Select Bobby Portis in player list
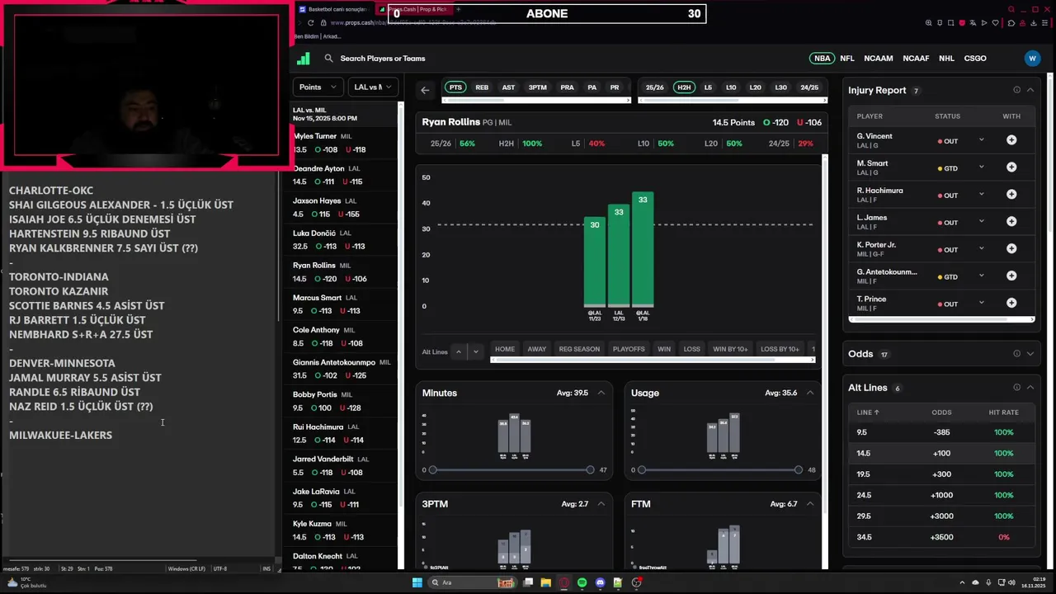Screen dimensions: 1056x594 (342, 401)
